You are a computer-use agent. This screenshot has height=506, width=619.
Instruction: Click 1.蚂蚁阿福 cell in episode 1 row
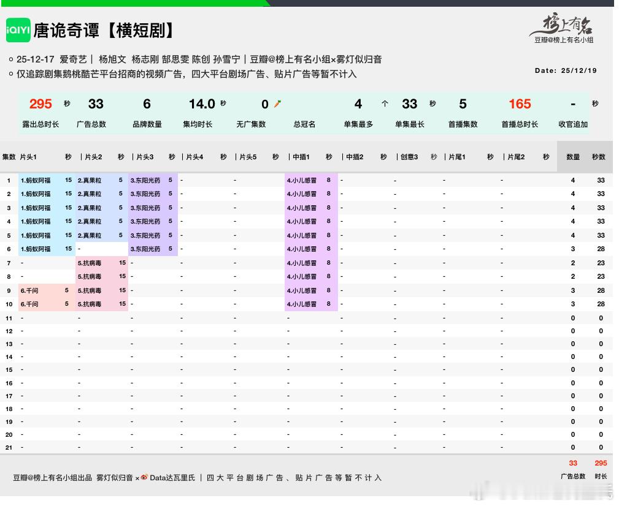pos(36,180)
